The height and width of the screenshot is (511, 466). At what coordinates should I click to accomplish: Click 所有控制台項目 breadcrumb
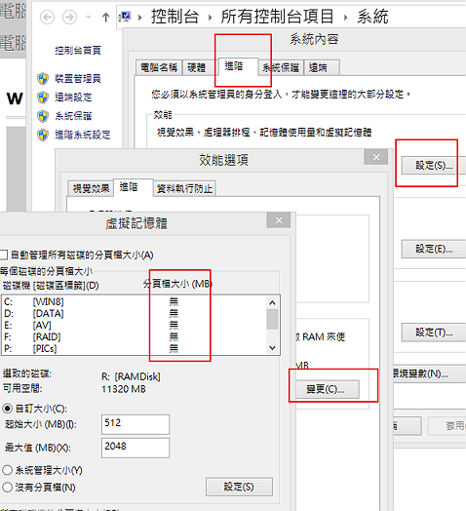click(277, 17)
